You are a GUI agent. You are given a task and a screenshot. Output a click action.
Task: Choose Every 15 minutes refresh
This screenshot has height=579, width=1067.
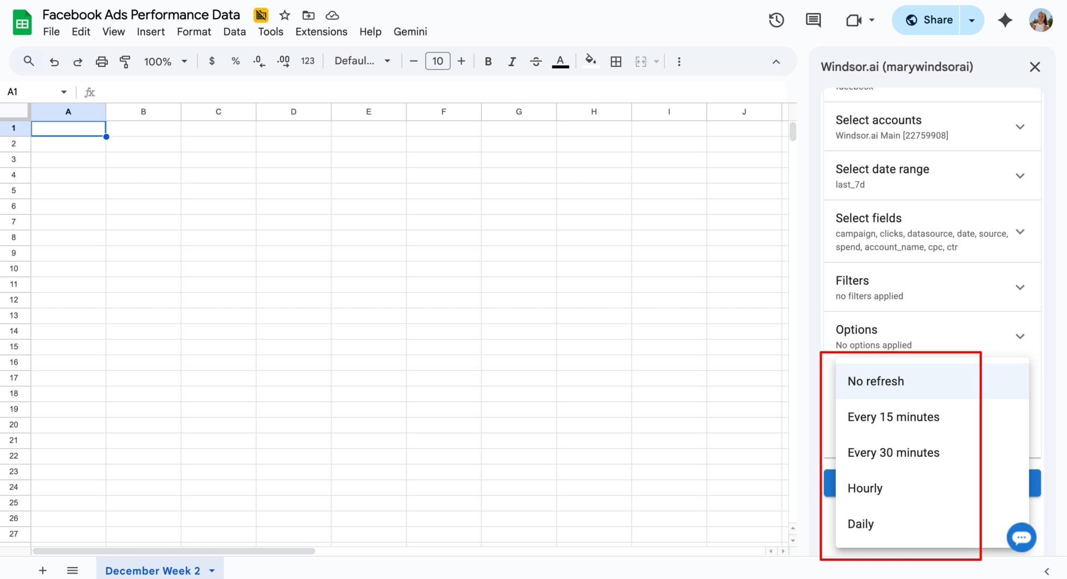pos(893,416)
